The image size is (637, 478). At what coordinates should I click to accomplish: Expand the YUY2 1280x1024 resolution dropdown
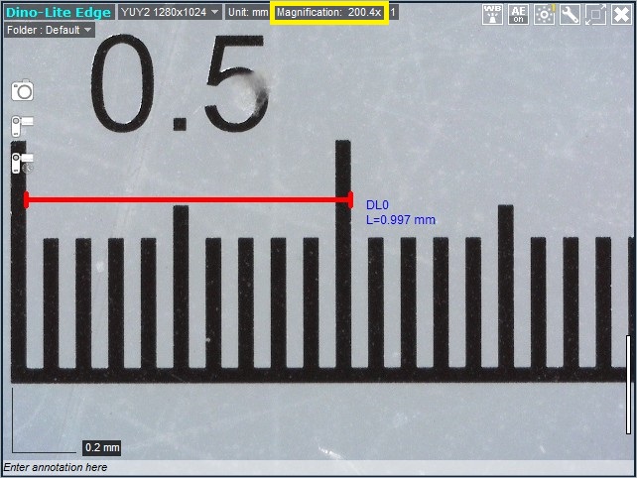pyautogui.click(x=169, y=12)
